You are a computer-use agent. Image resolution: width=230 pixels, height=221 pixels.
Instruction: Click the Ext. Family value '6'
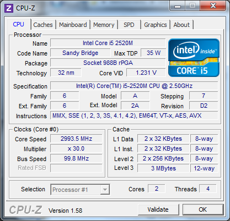pyautogui.click(x=65, y=106)
